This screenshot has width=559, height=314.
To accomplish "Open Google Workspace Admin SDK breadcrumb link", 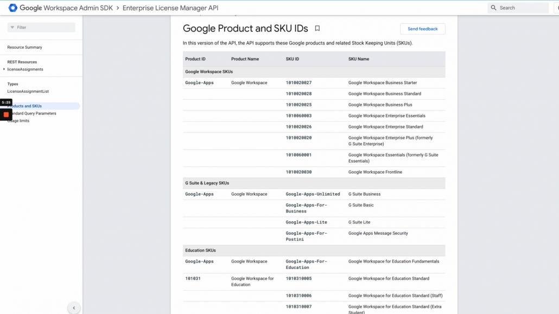I will tap(66, 8).
